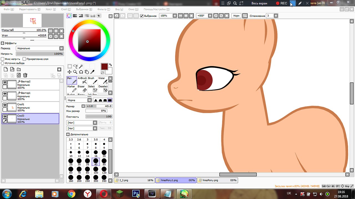Select Источник выбора radio option
This screenshot has width=355, height=199.
(2, 63)
